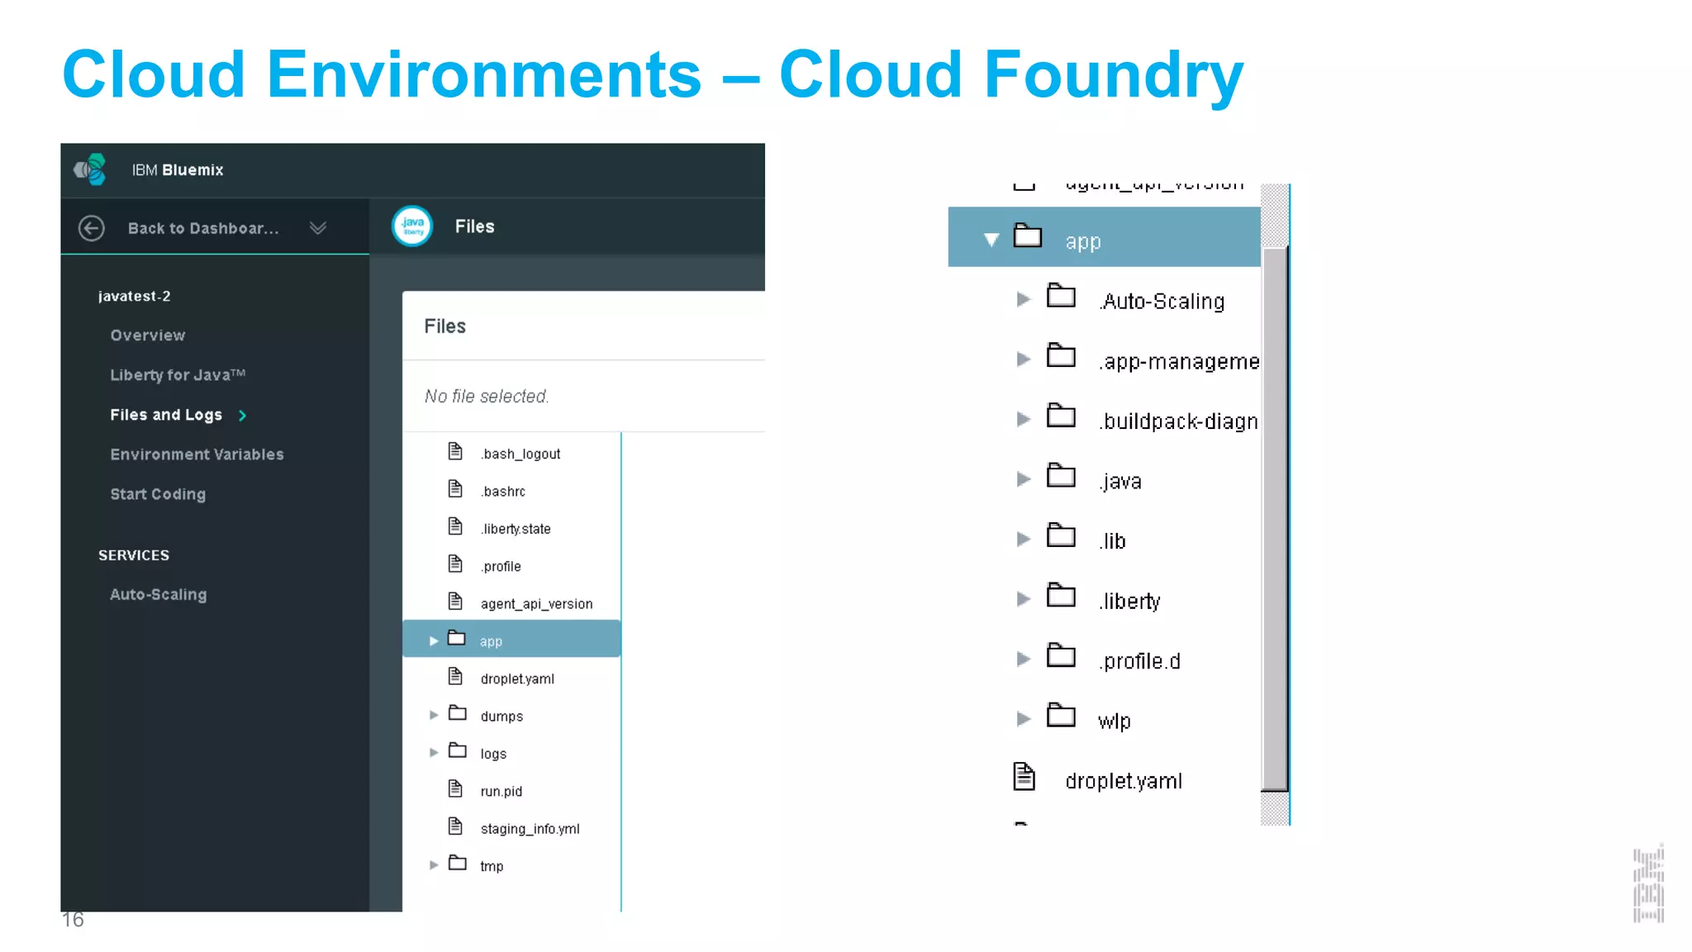This screenshot has width=1692, height=952.
Task: Click the .buildpack-diagnostics folder icon
Action: (1061, 416)
